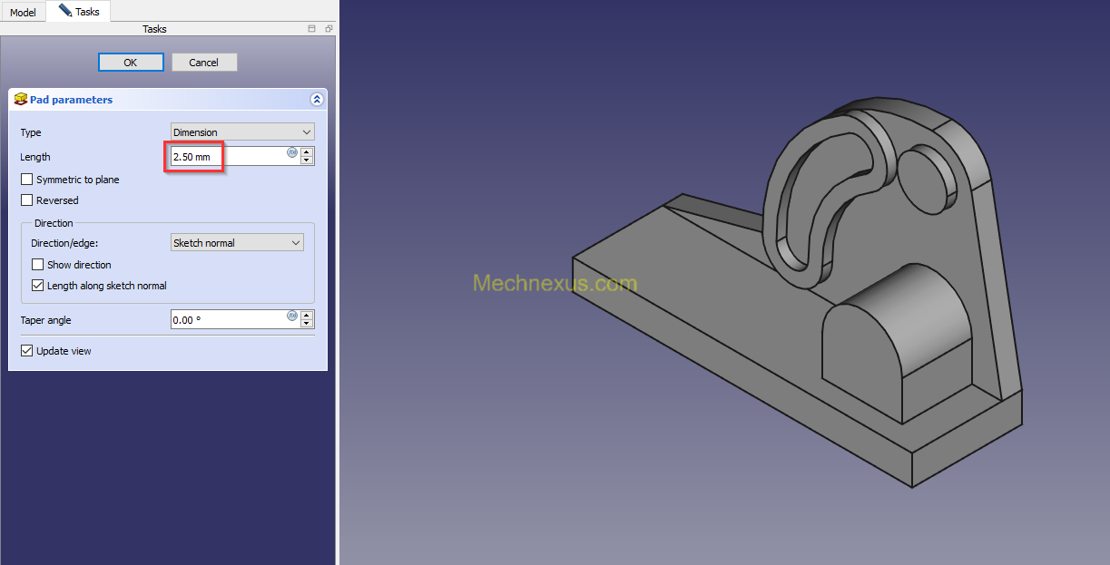Uncheck Length along sketch normal
The width and height of the screenshot is (1110, 565).
tap(37, 286)
